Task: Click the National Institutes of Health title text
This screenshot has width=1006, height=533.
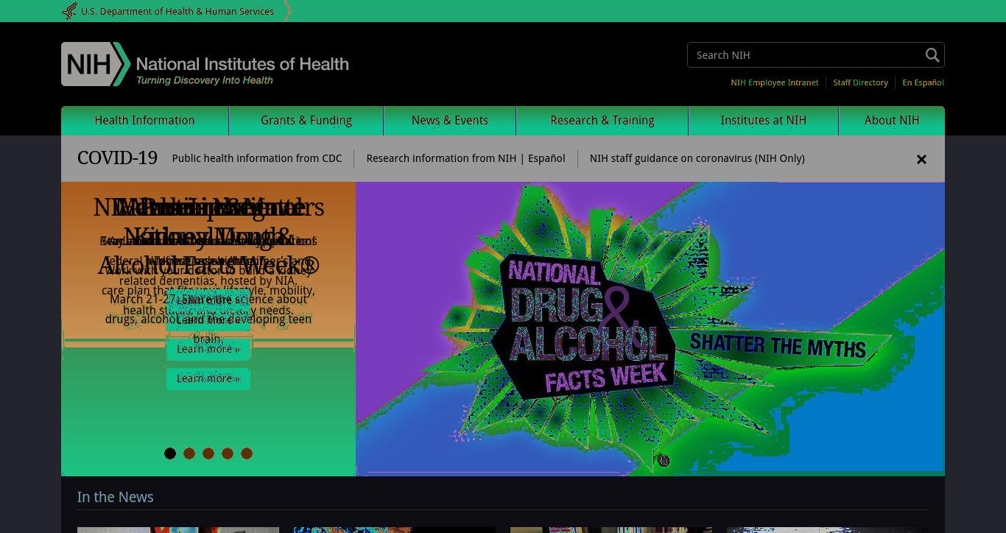Action: pyautogui.click(x=242, y=63)
